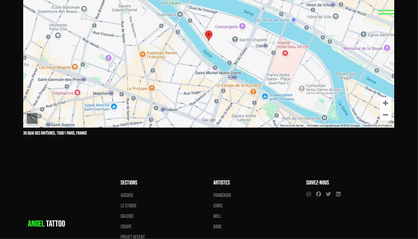The height and width of the screenshot is (239, 418).
Task: Click the Saint-Sulpice metro station marker
Action: coord(48,125)
